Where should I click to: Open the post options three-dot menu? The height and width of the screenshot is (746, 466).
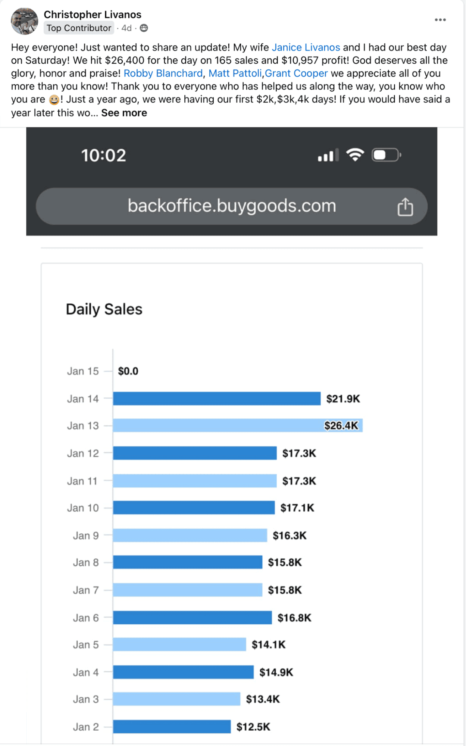click(x=440, y=20)
